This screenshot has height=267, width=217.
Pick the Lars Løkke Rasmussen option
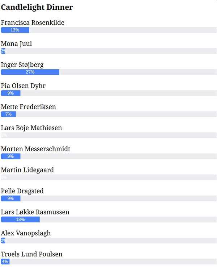pyautogui.click(x=35, y=212)
